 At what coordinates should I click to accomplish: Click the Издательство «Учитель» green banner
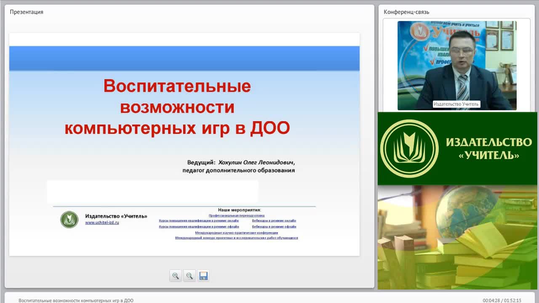click(x=457, y=149)
